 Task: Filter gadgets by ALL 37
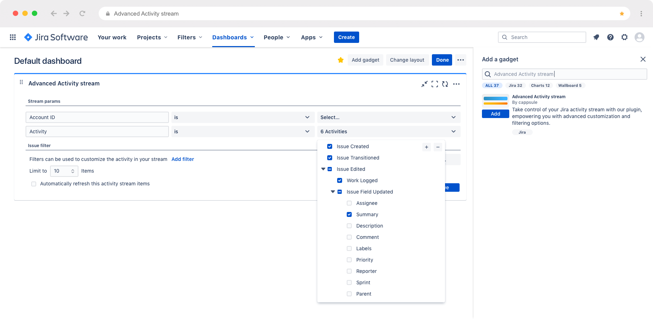[492, 85]
